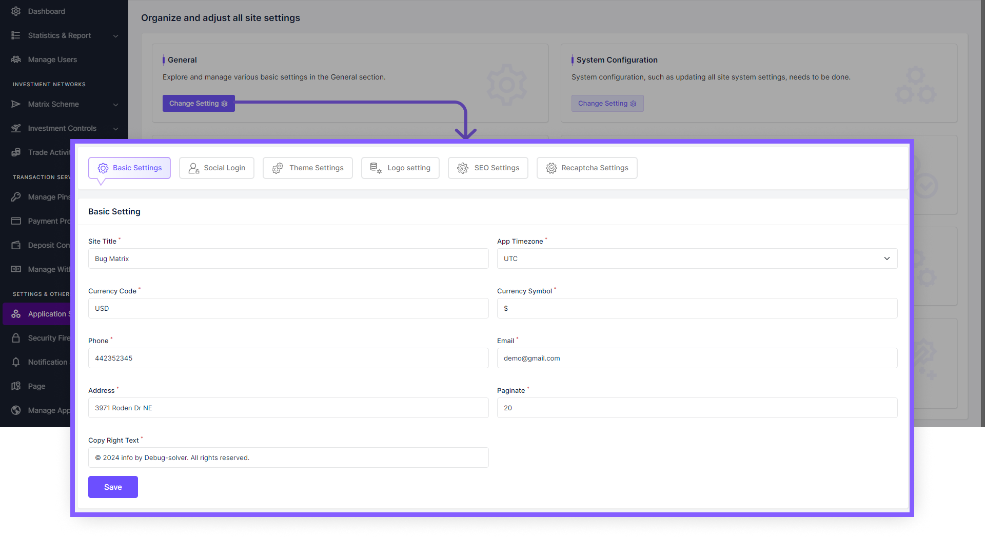Click the gear icon on SEO Settings tab

463,168
